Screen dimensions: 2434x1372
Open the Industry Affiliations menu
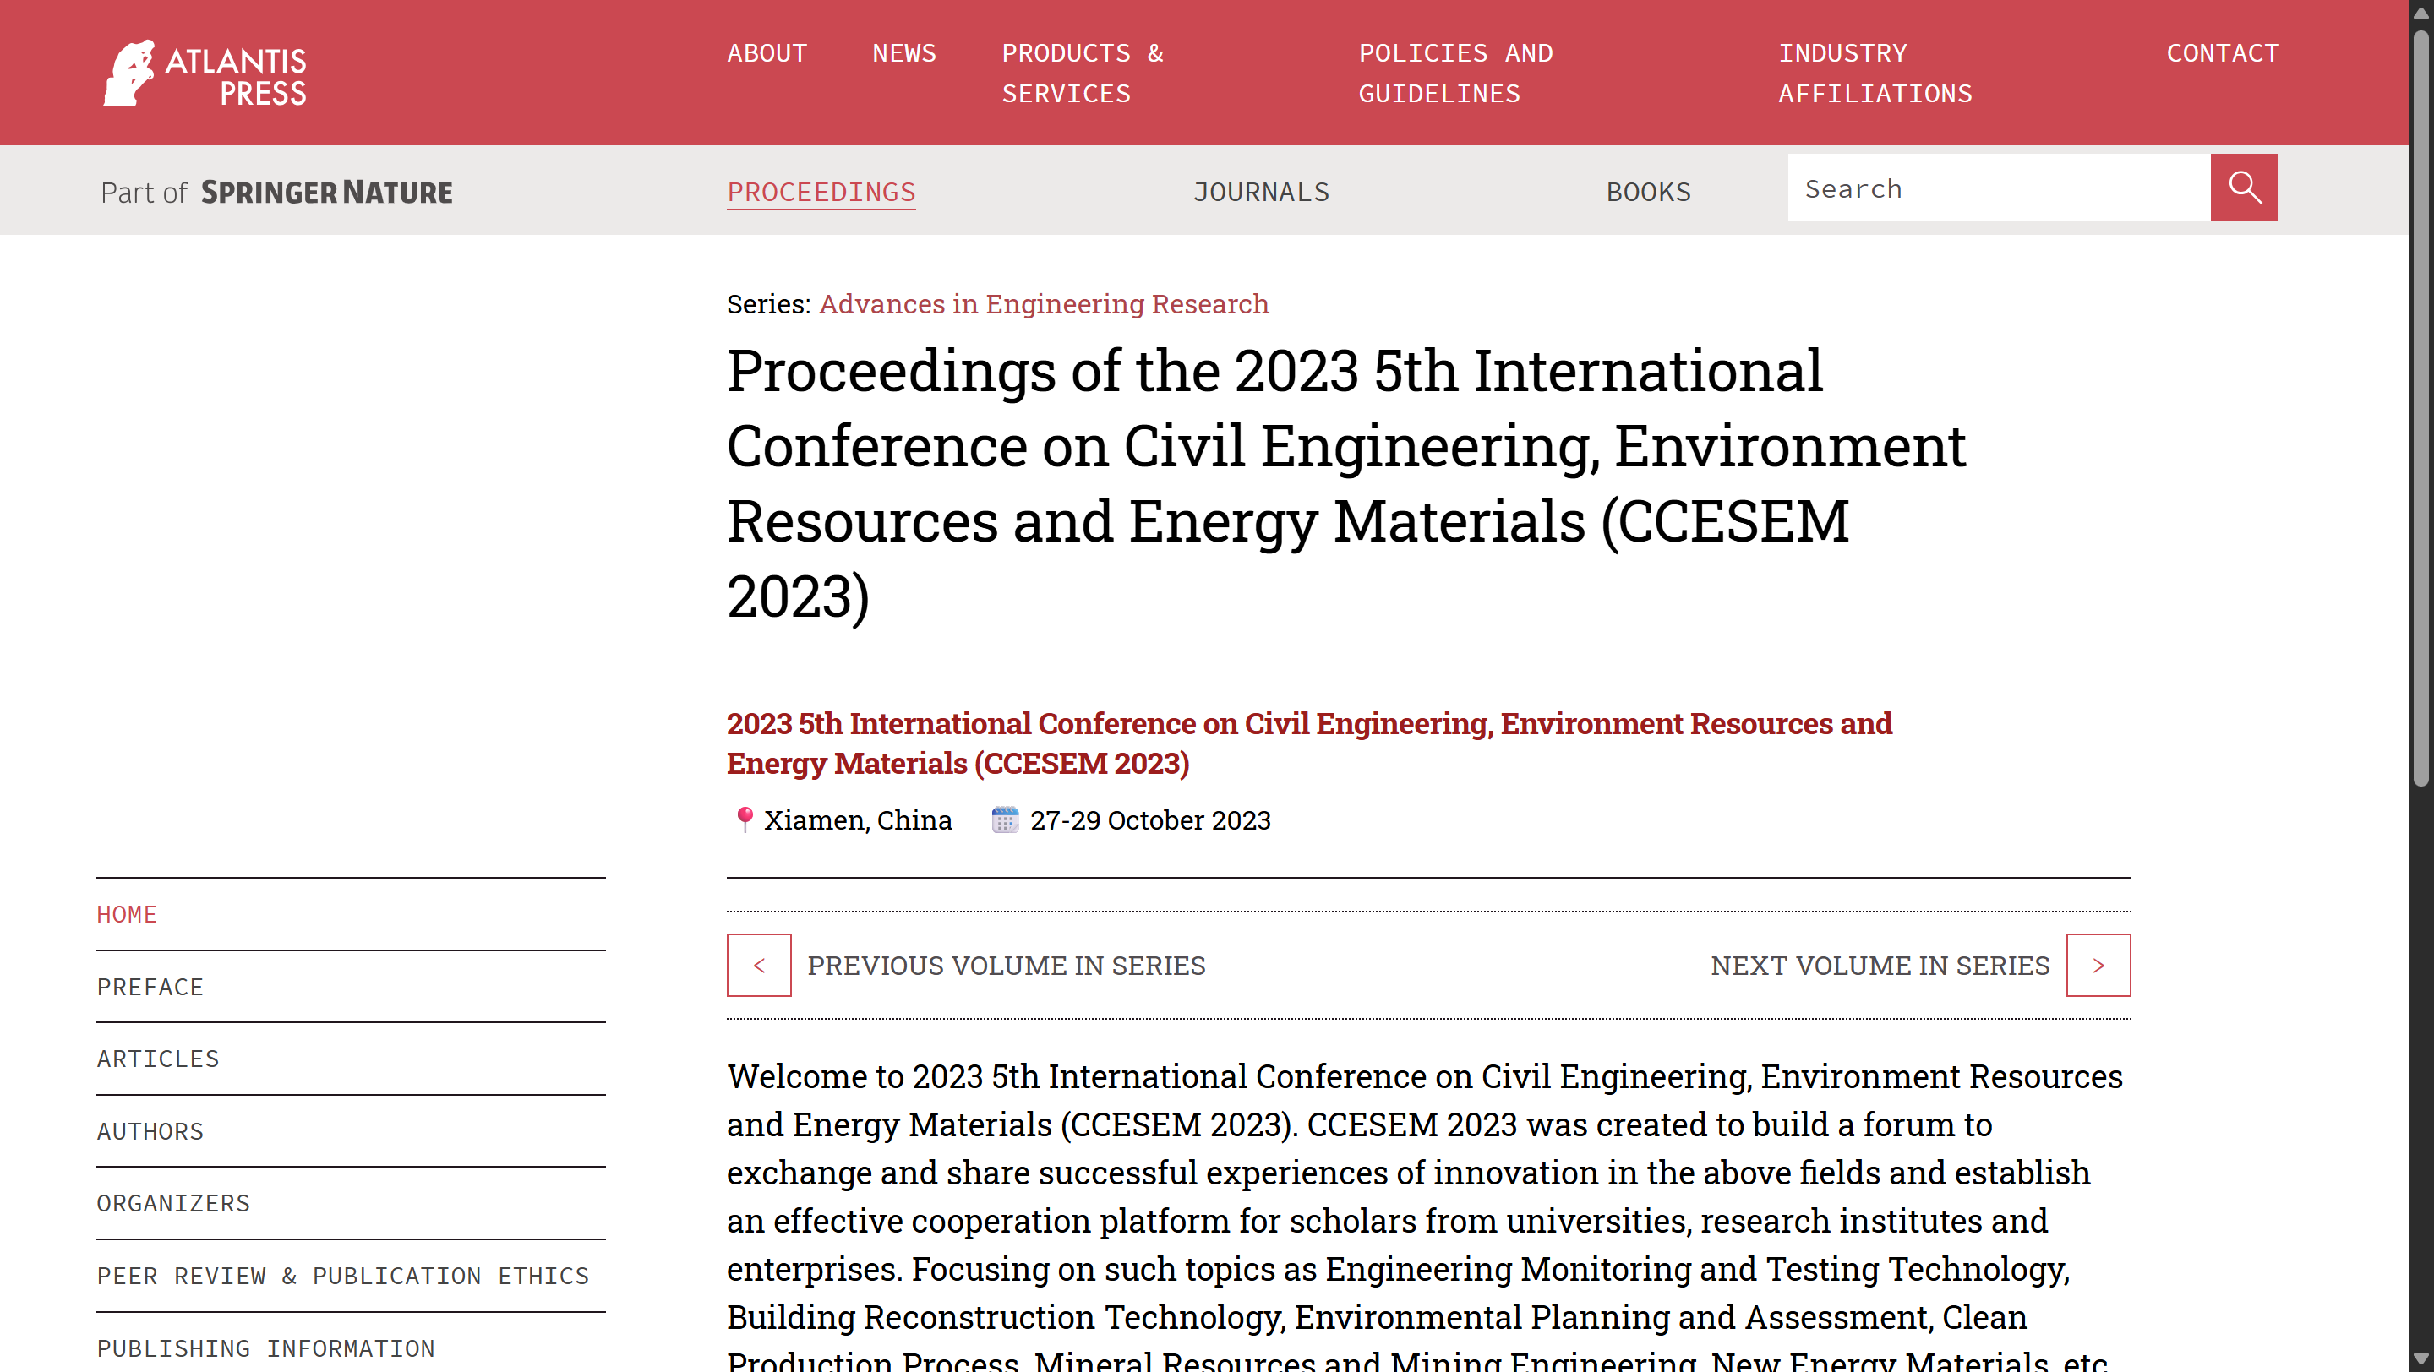[1875, 73]
